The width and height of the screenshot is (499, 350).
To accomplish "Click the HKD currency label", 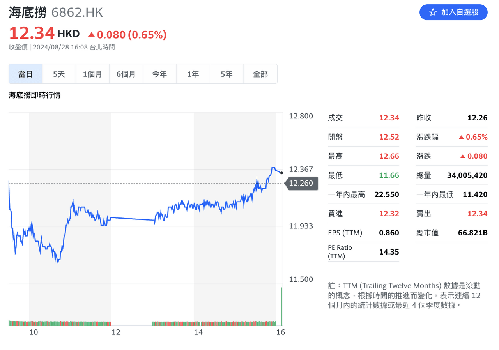I will tap(69, 34).
